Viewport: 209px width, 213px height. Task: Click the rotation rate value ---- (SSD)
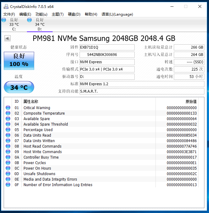(189, 62)
